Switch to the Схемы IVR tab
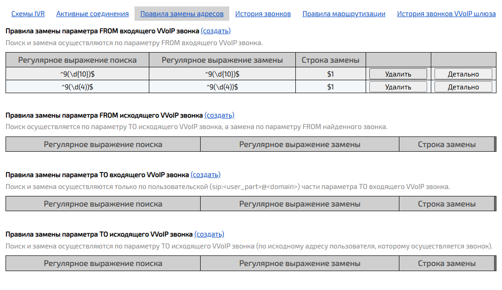Viewport: 502px width, 290px height. tap(28, 14)
